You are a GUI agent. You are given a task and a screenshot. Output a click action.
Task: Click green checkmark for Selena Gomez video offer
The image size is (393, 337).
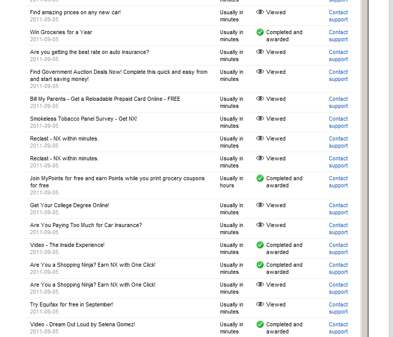(260, 324)
